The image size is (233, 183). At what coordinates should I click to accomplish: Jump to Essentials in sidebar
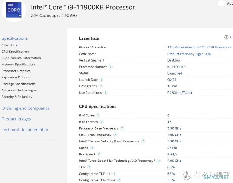[x=9, y=45]
